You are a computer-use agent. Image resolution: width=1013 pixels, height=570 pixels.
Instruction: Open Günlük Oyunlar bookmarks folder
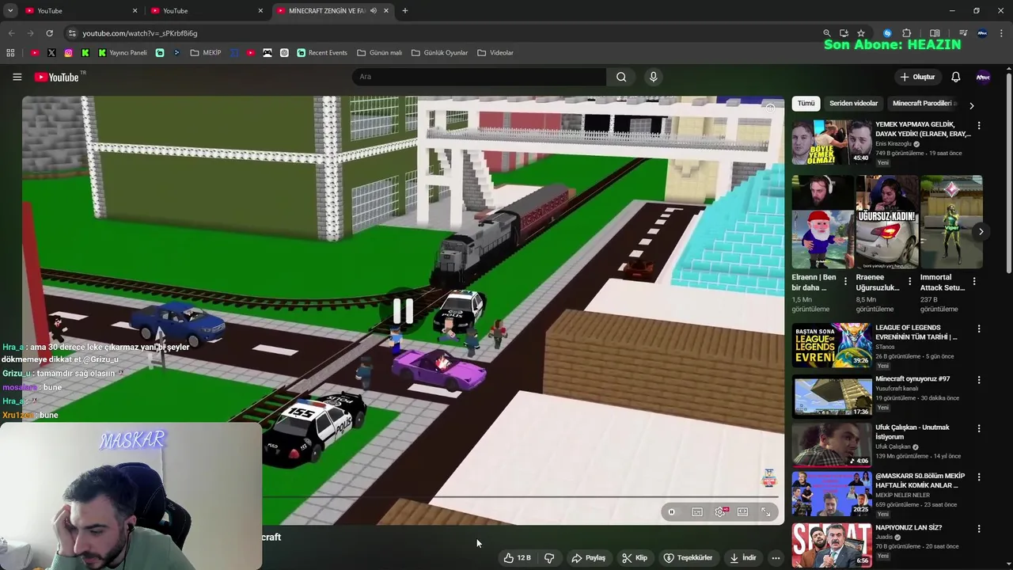440,53
